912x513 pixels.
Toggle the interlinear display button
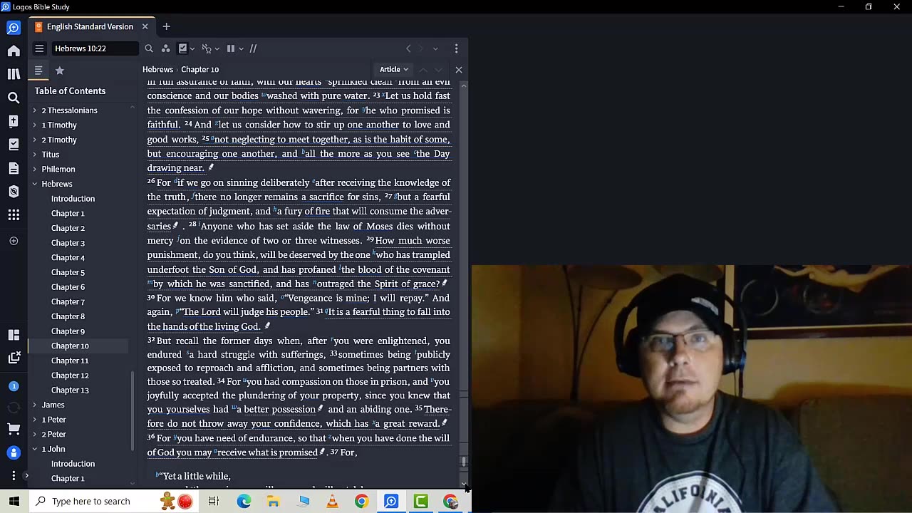point(207,48)
